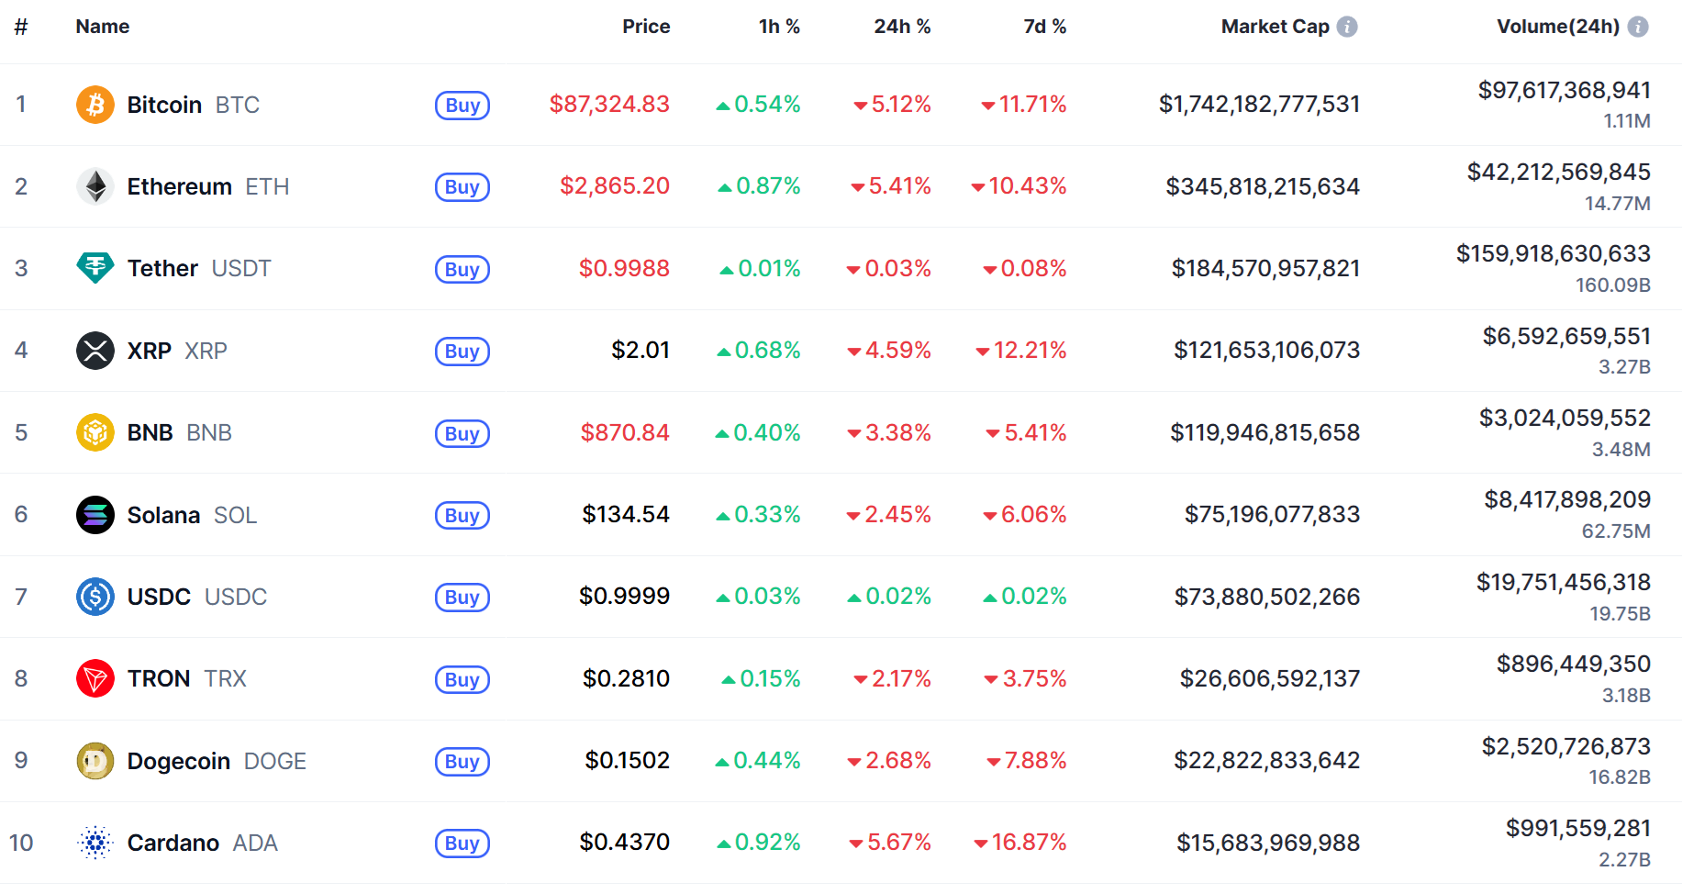Open the Market Cap info tooltip icon
The height and width of the screenshot is (894, 1682).
1347,27
